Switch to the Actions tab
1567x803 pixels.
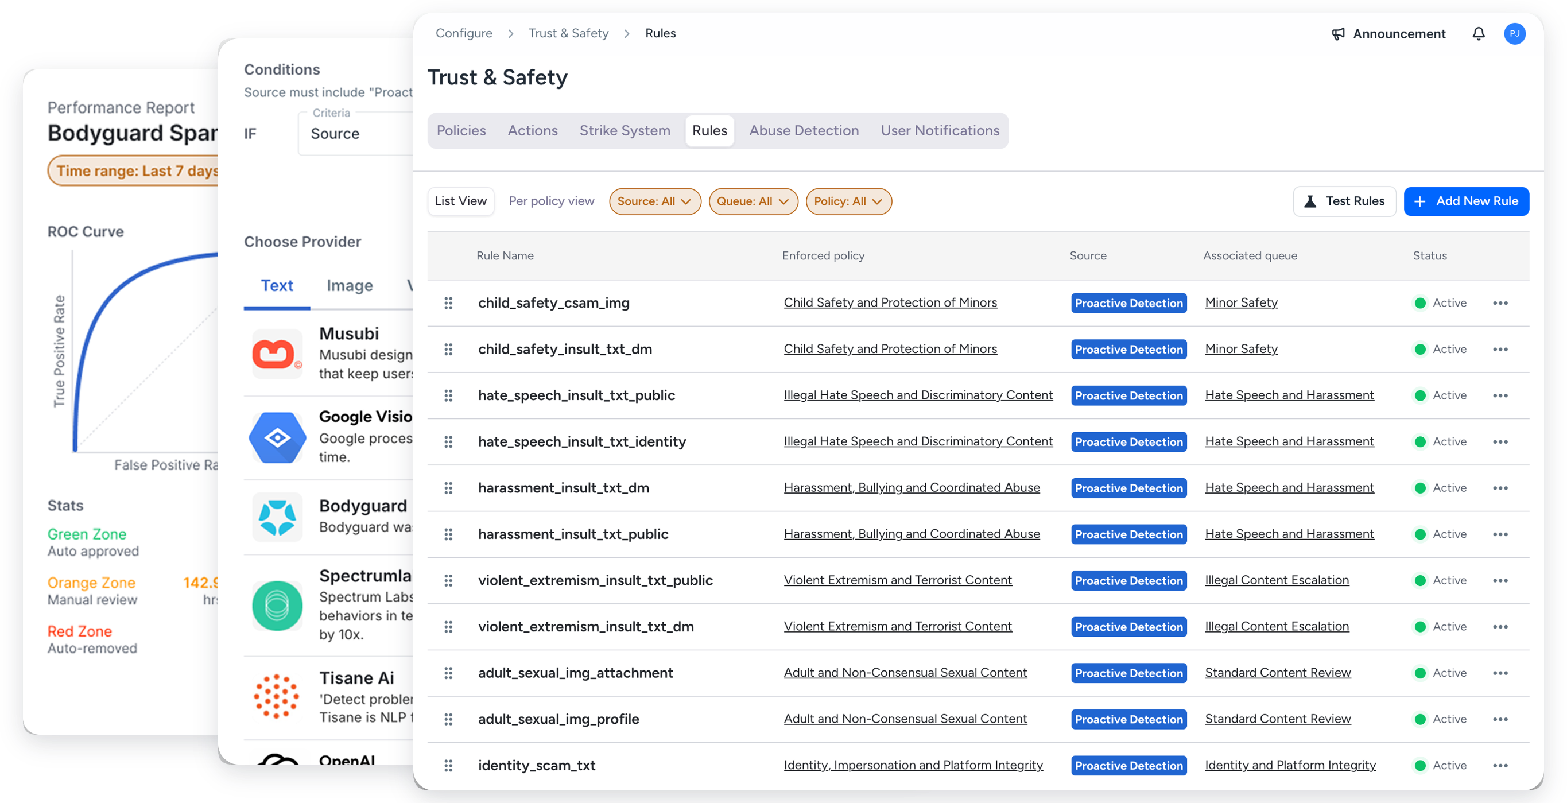click(532, 130)
